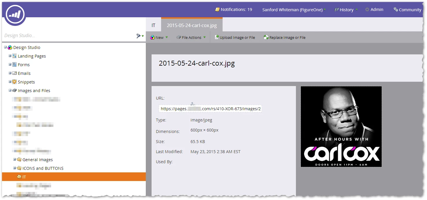Click the Carl Cox image preview

click(341, 127)
